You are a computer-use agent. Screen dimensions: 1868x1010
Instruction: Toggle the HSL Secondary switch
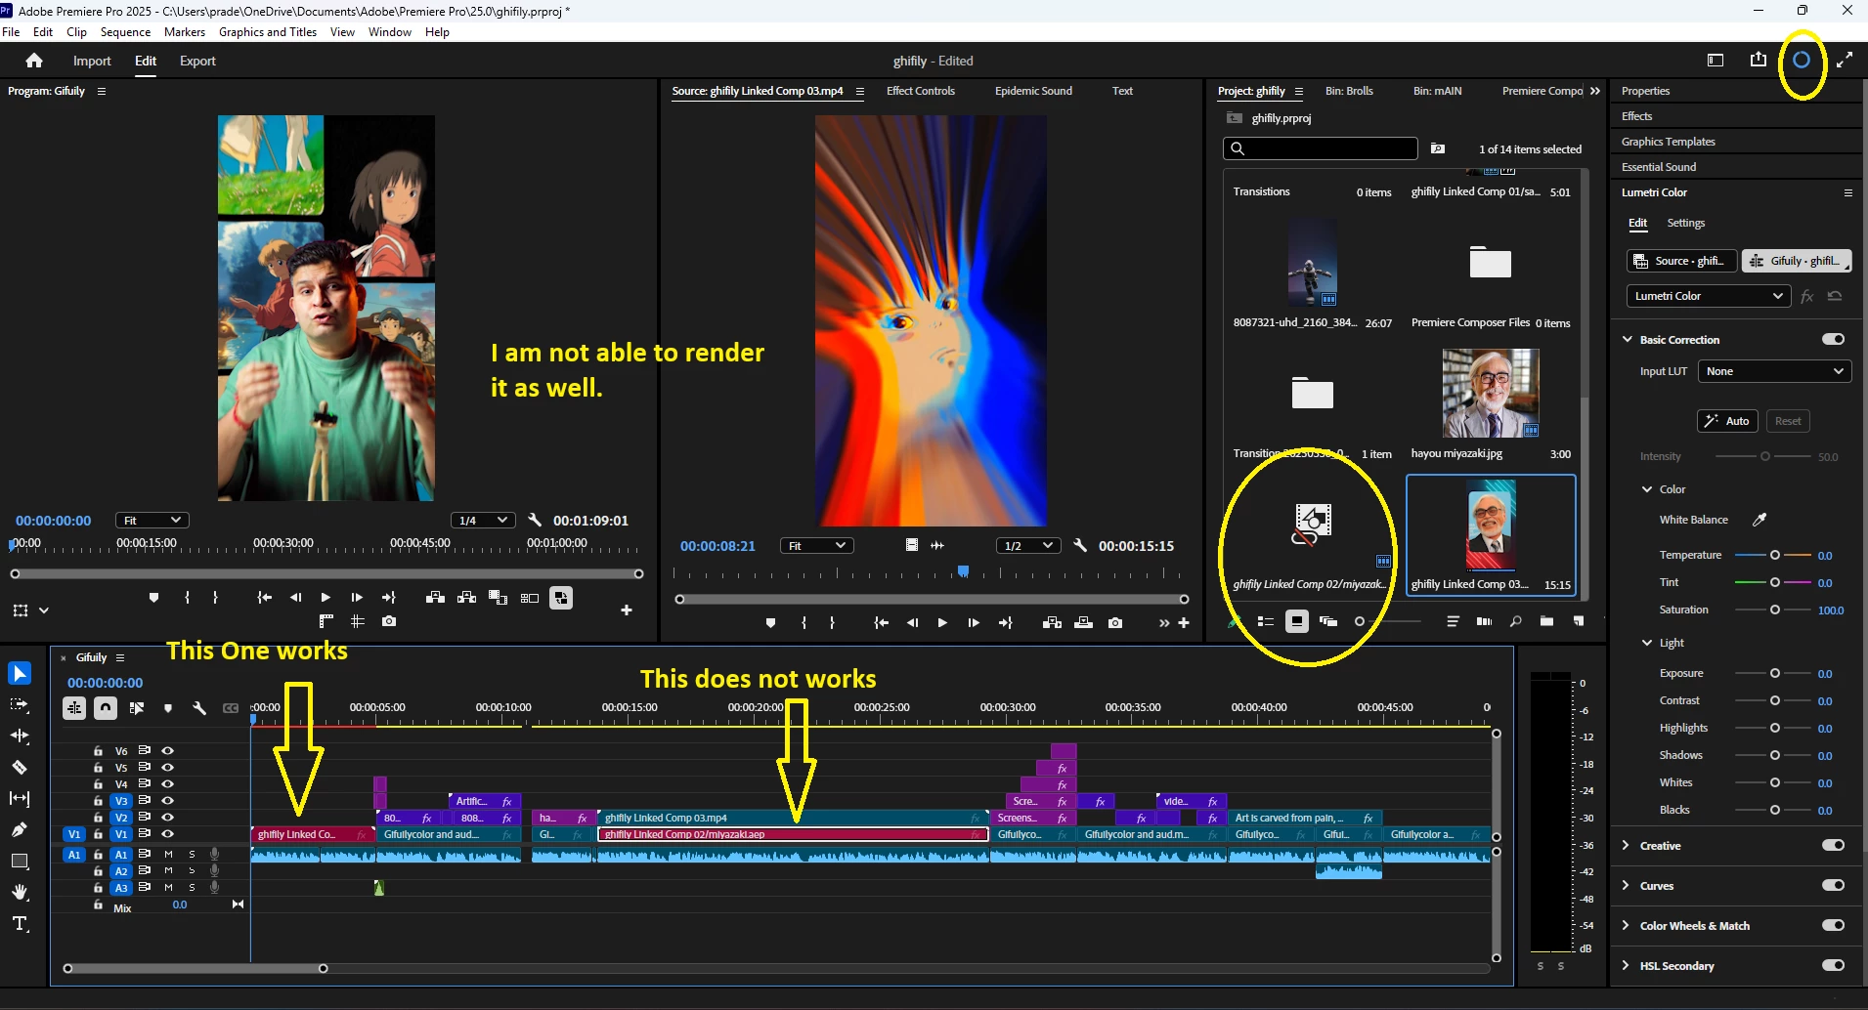tap(1833, 965)
